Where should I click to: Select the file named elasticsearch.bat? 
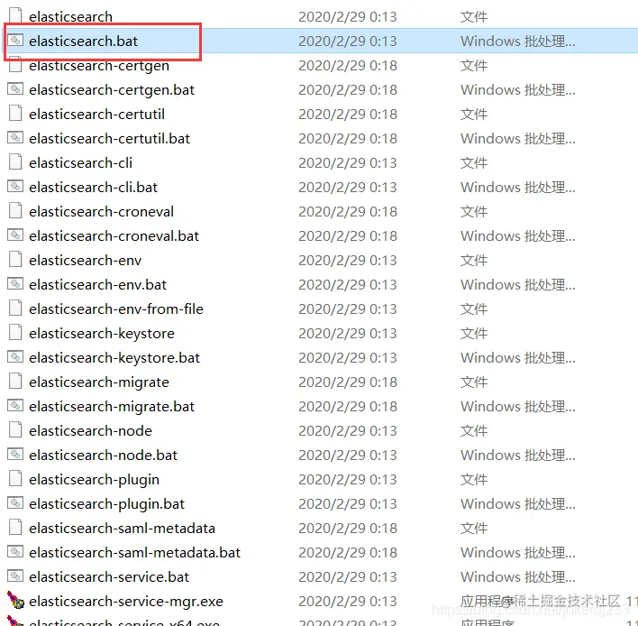point(84,41)
